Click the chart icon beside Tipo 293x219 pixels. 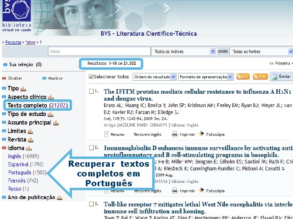click(x=23, y=89)
